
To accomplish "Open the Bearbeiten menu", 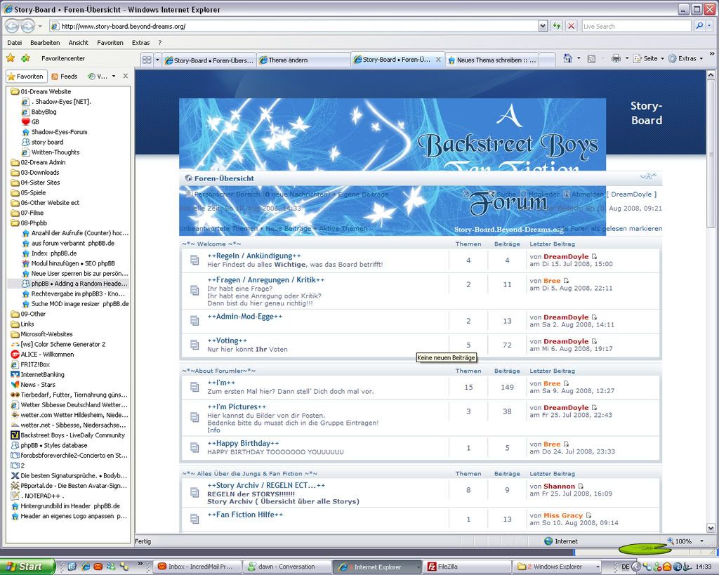I will click(x=45, y=43).
